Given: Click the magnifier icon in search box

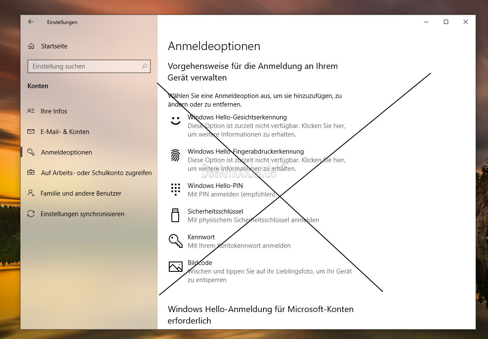Looking at the screenshot, I should pyautogui.click(x=144, y=66).
